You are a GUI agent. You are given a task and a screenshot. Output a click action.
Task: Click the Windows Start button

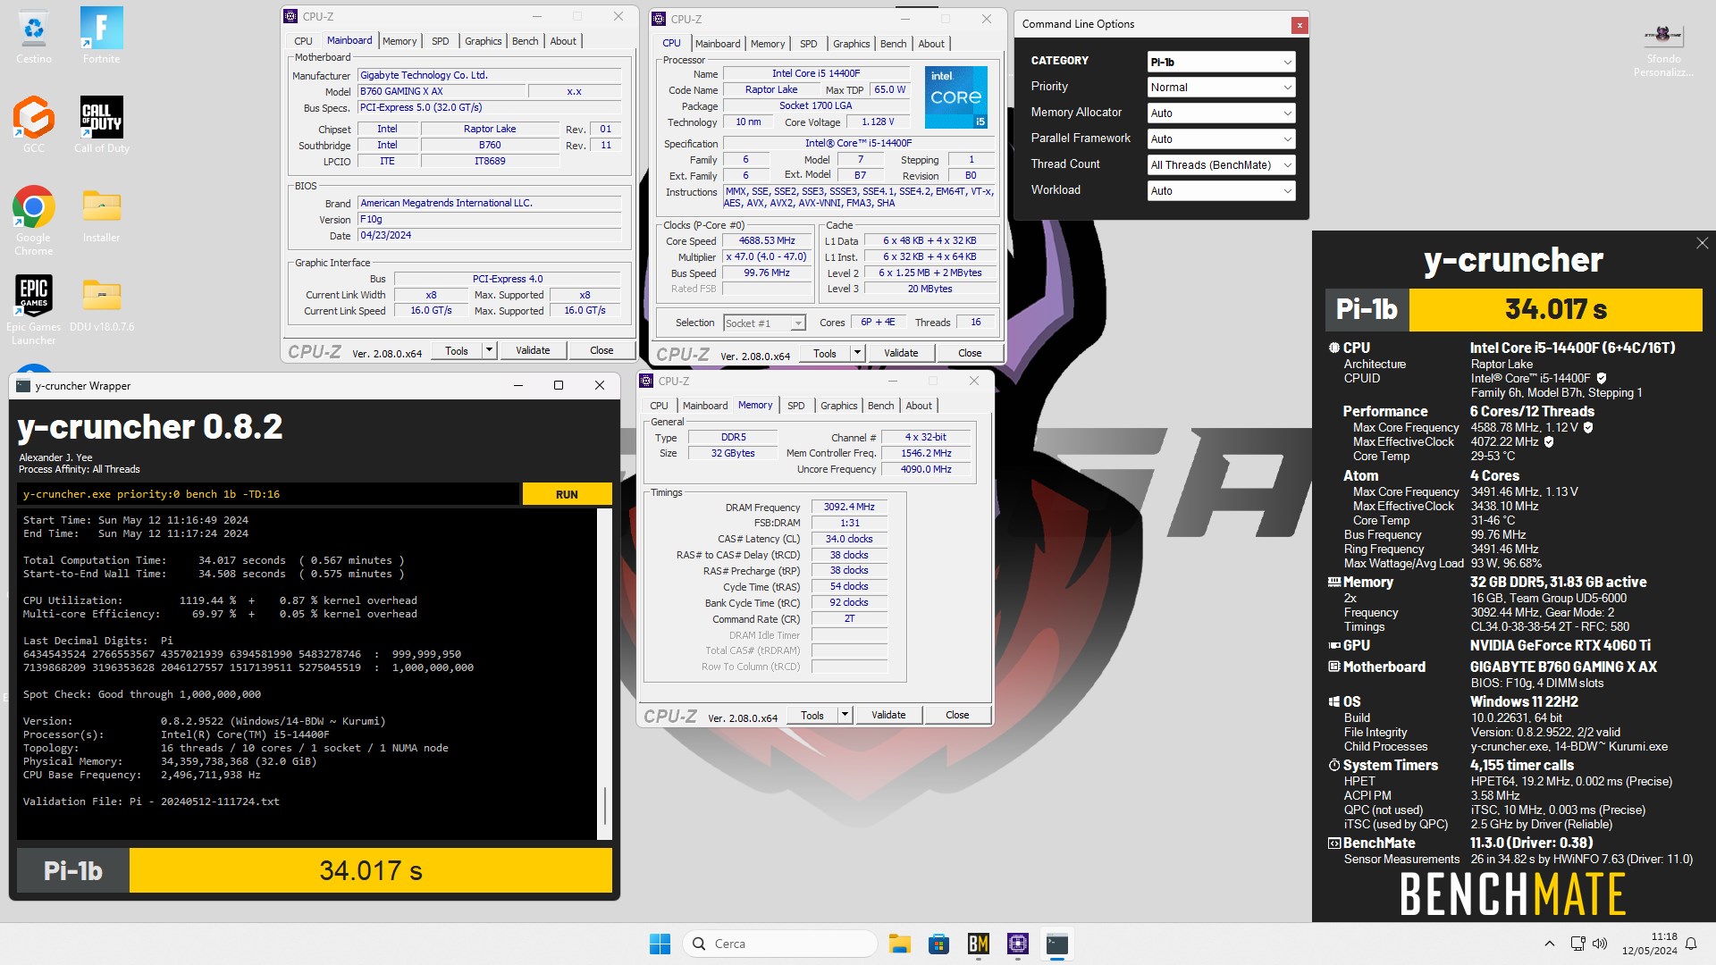click(x=660, y=944)
